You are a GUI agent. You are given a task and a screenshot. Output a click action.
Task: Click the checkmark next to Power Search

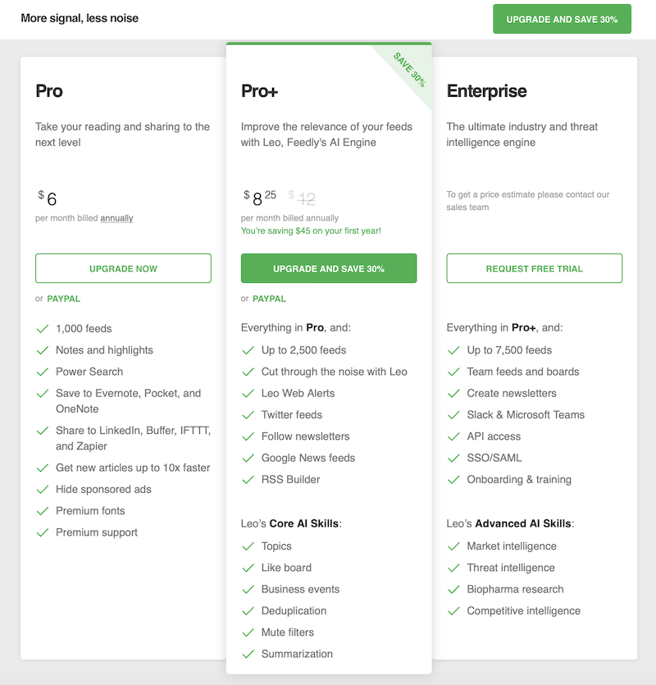(x=42, y=372)
